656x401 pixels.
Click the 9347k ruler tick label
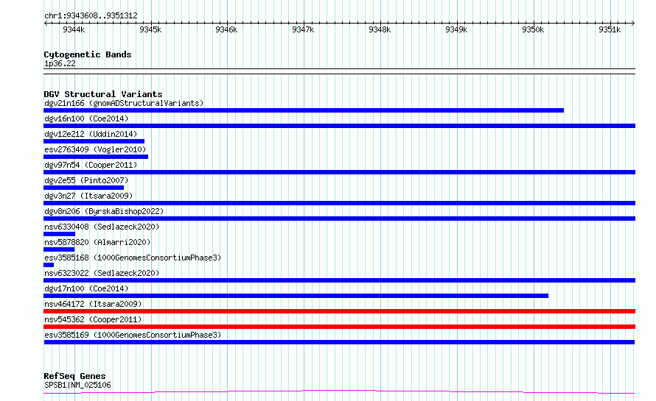click(303, 29)
